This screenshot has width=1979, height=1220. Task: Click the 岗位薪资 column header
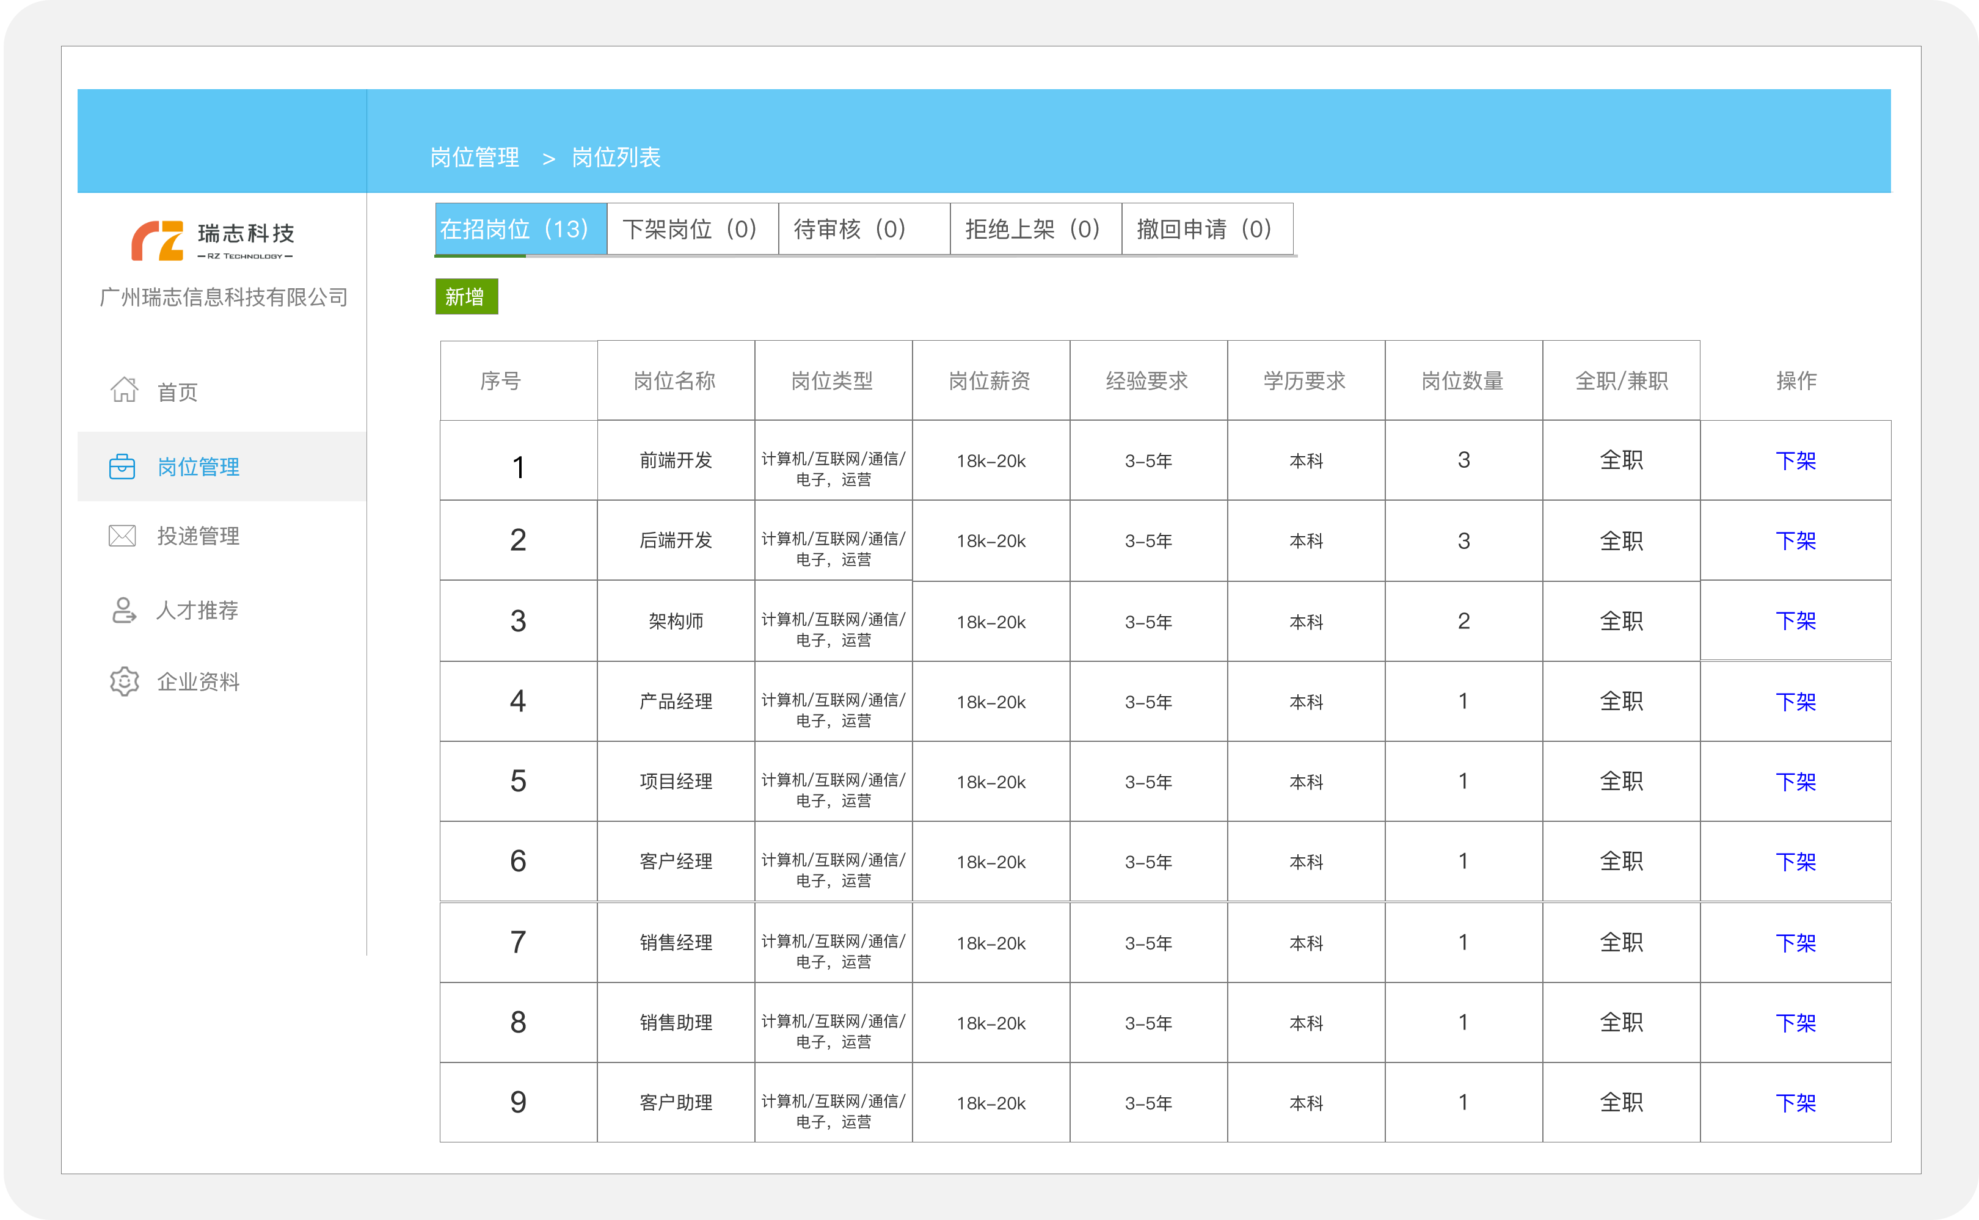[x=989, y=381]
